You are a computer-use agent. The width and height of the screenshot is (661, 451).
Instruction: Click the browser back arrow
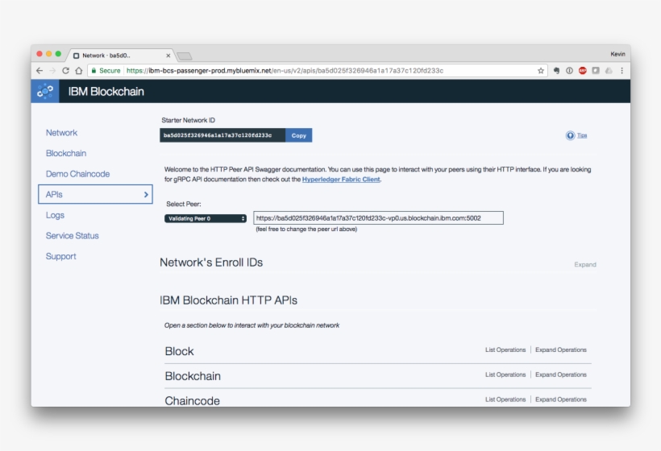[39, 71]
